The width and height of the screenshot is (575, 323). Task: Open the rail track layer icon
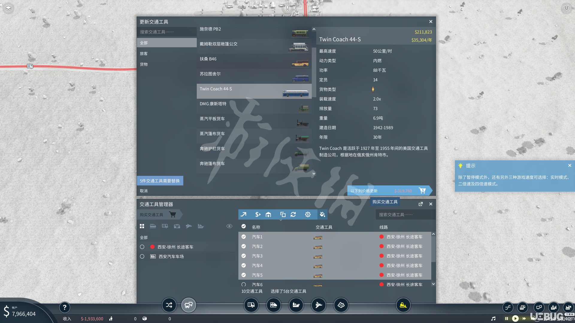[x=508, y=307]
